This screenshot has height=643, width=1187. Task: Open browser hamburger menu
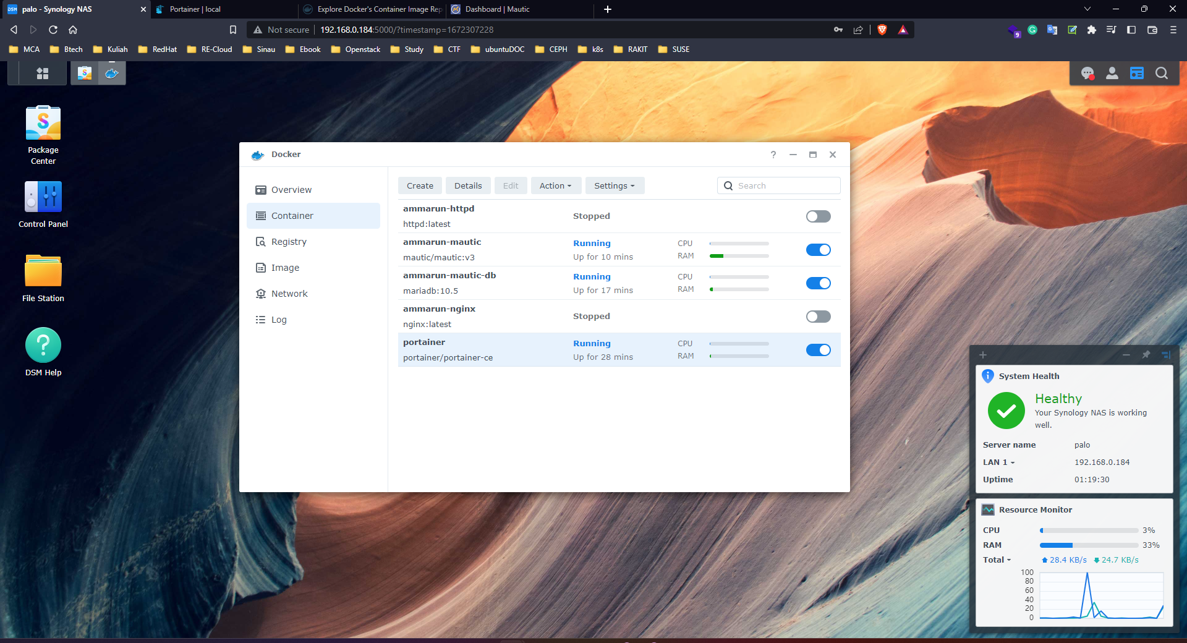pyautogui.click(x=1173, y=30)
